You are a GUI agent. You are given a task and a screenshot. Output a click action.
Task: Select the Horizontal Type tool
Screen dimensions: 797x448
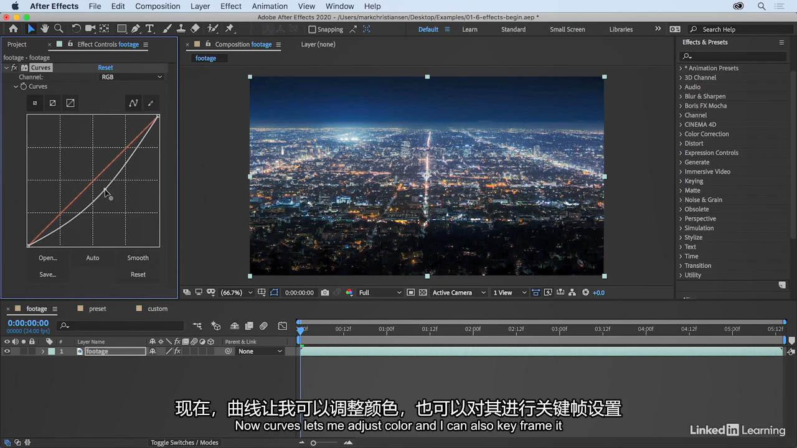(149, 29)
